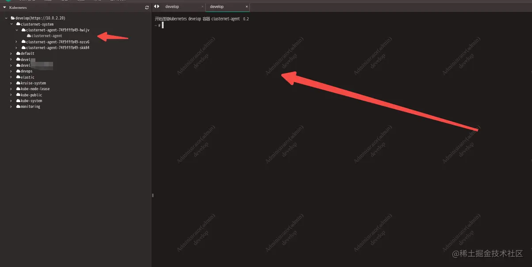
Task: Expand the kruise-system namespace
Action: coord(11,83)
